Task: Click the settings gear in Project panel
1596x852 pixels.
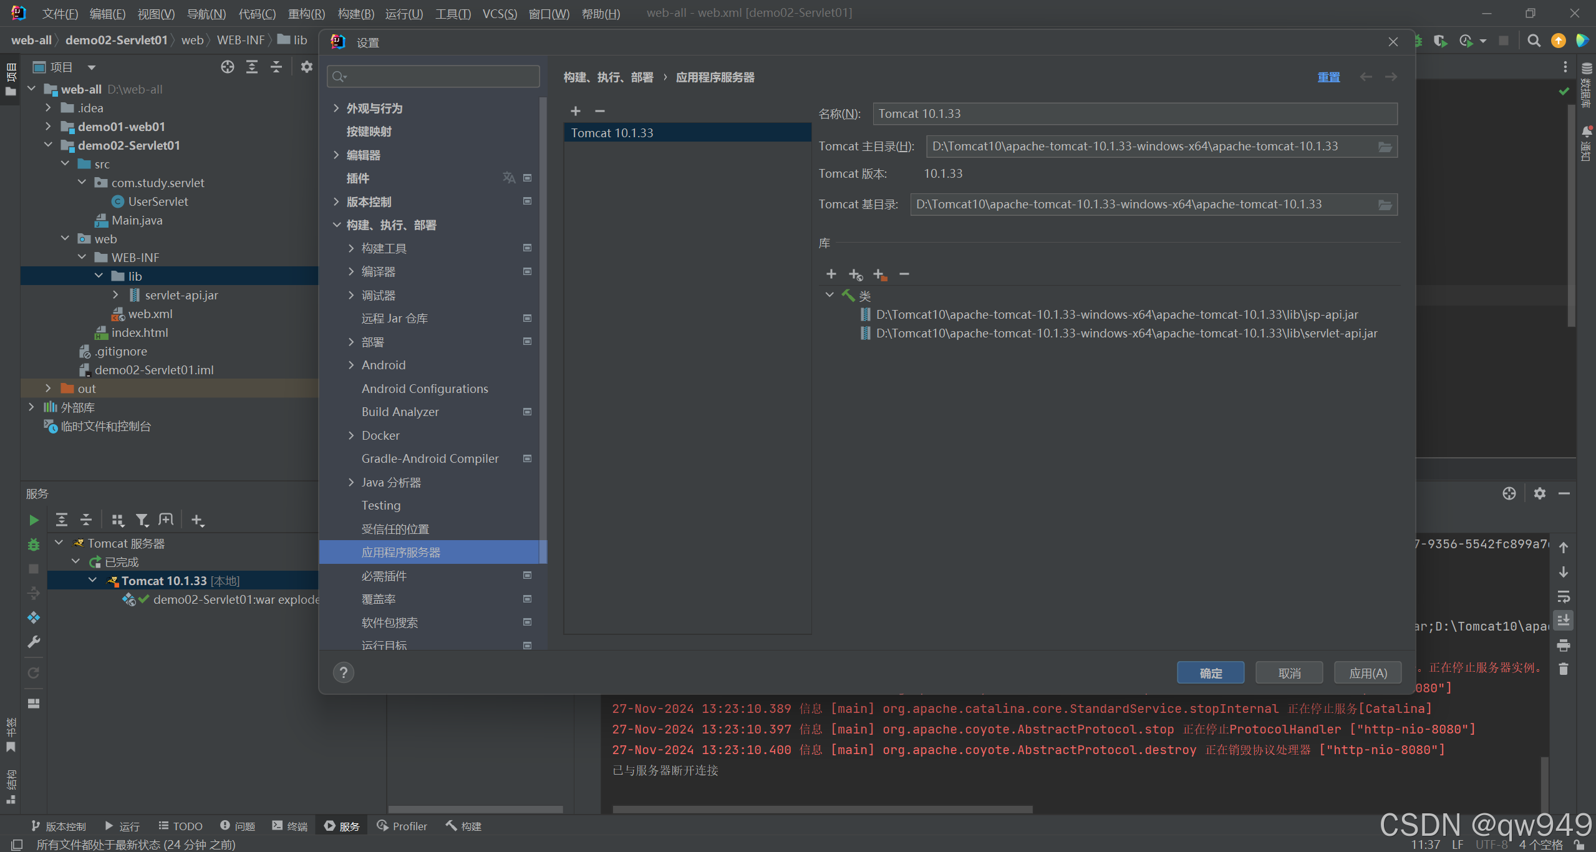Action: 306,67
